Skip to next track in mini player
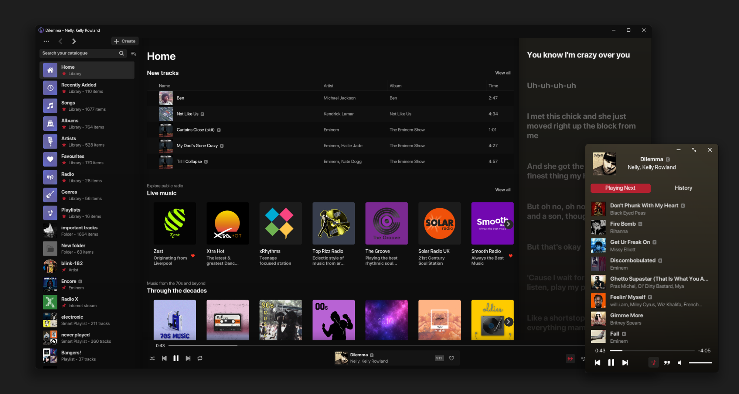 click(x=625, y=363)
